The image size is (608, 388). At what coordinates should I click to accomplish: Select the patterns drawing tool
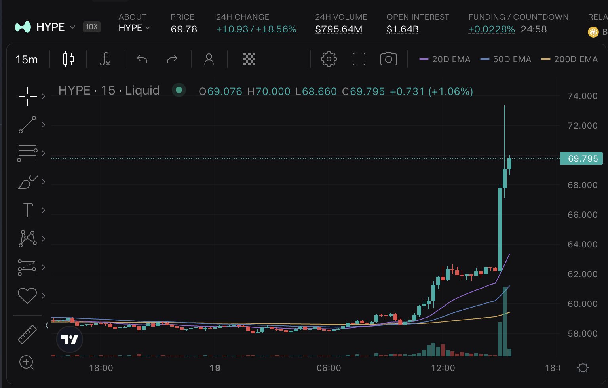[27, 239]
